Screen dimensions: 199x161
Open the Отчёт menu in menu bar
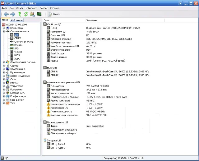[20, 8]
